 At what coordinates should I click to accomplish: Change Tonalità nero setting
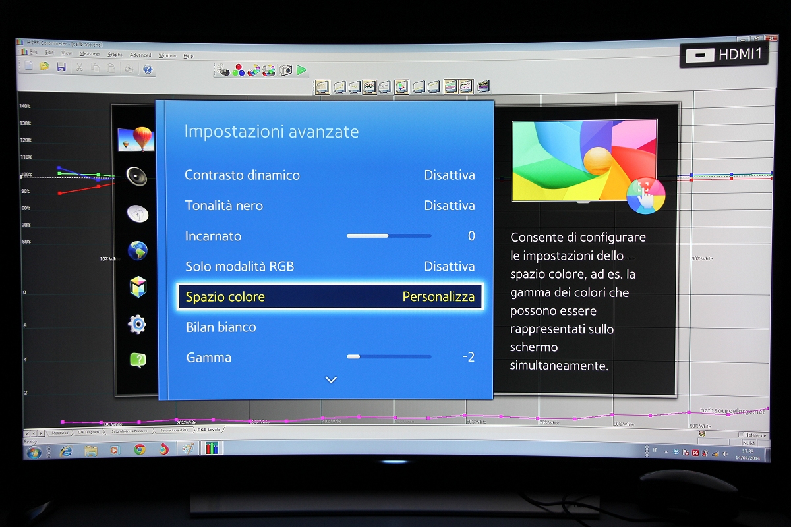click(330, 206)
